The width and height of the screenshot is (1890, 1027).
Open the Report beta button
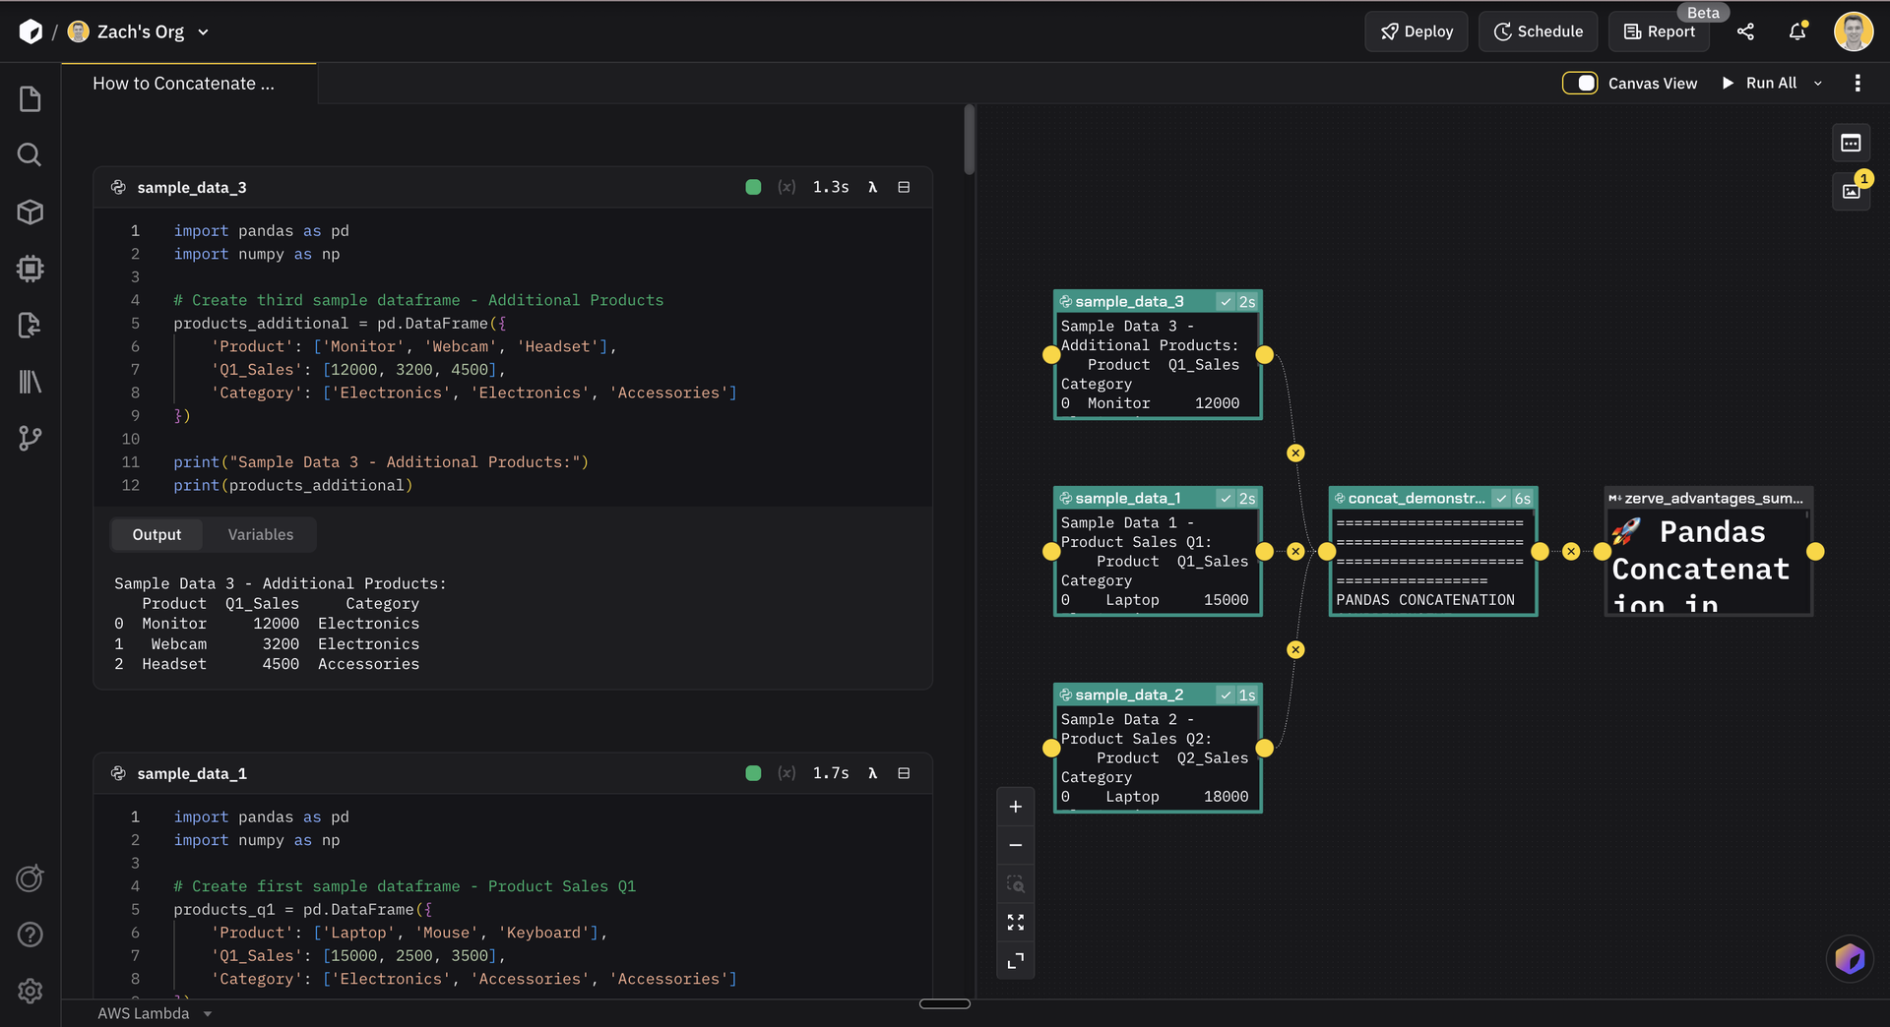1660,31
